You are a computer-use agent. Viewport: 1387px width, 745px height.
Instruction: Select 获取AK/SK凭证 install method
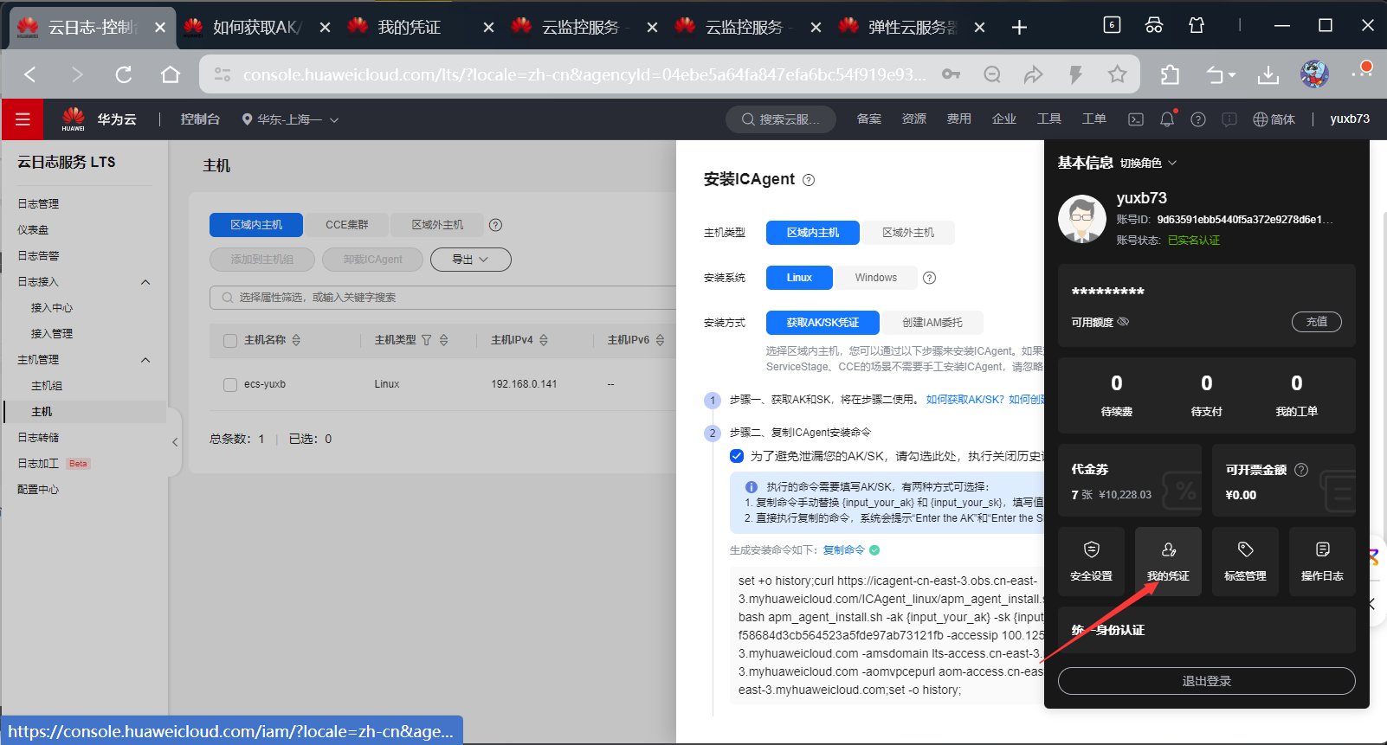pyautogui.click(x=823, y=323)
